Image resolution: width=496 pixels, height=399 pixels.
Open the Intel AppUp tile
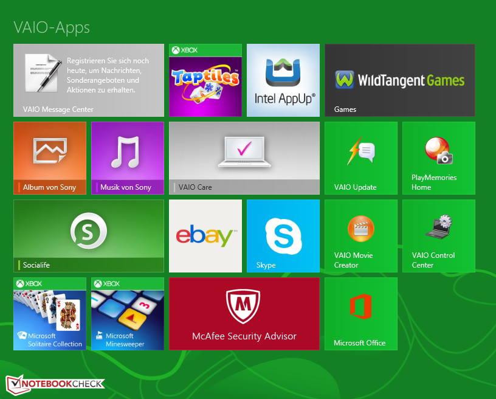(283, 80)
